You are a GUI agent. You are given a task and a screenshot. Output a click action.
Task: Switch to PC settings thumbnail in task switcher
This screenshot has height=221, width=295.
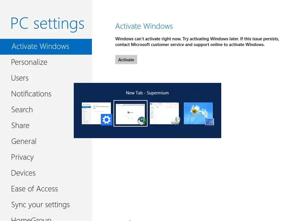pyautogui.click(x=96, y=113)
